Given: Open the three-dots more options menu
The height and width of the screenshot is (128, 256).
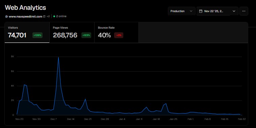Looking at the screenshot, I should 244,11.
